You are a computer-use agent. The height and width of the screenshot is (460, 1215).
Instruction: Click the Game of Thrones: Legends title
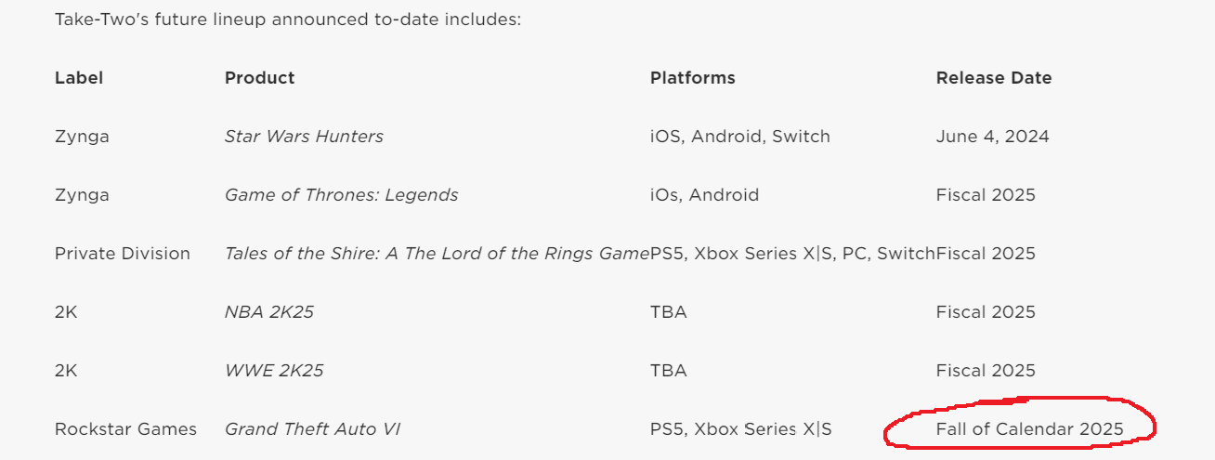[341, 195]
